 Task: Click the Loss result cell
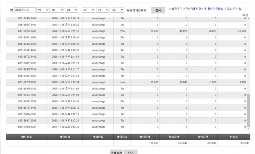coord(122,82)
